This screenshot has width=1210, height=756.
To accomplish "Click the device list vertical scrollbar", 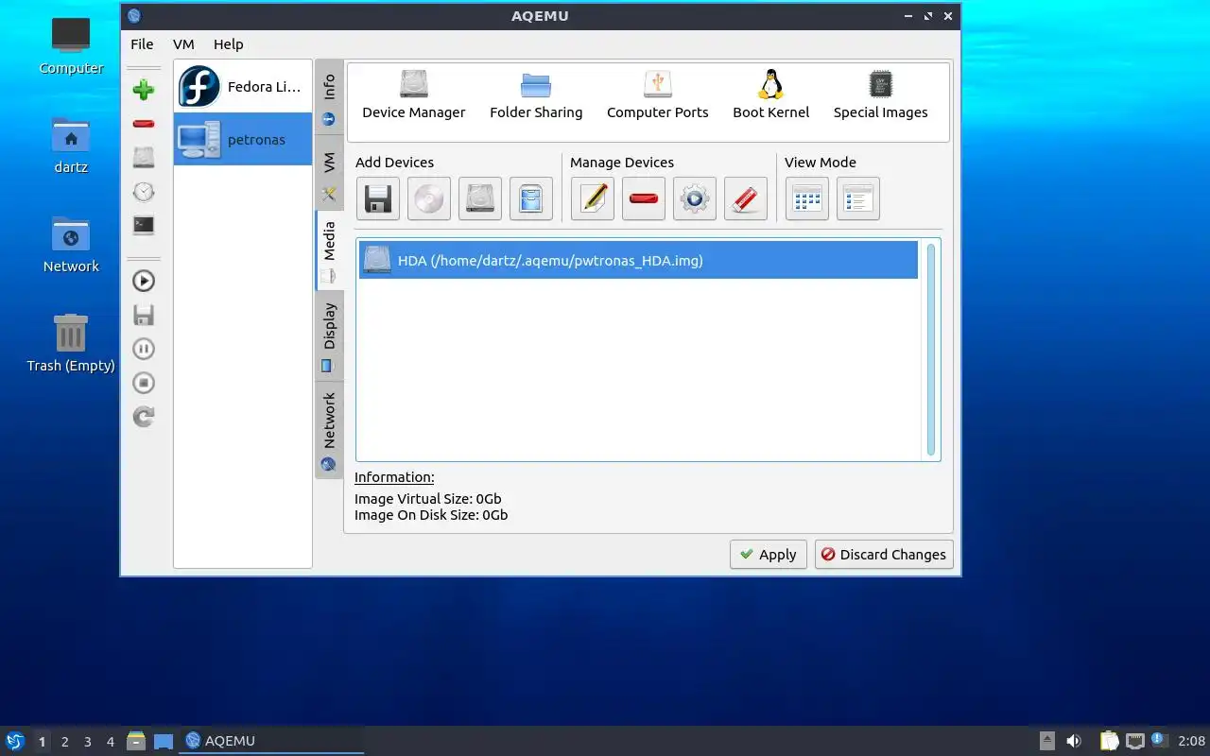I will 931,350.
